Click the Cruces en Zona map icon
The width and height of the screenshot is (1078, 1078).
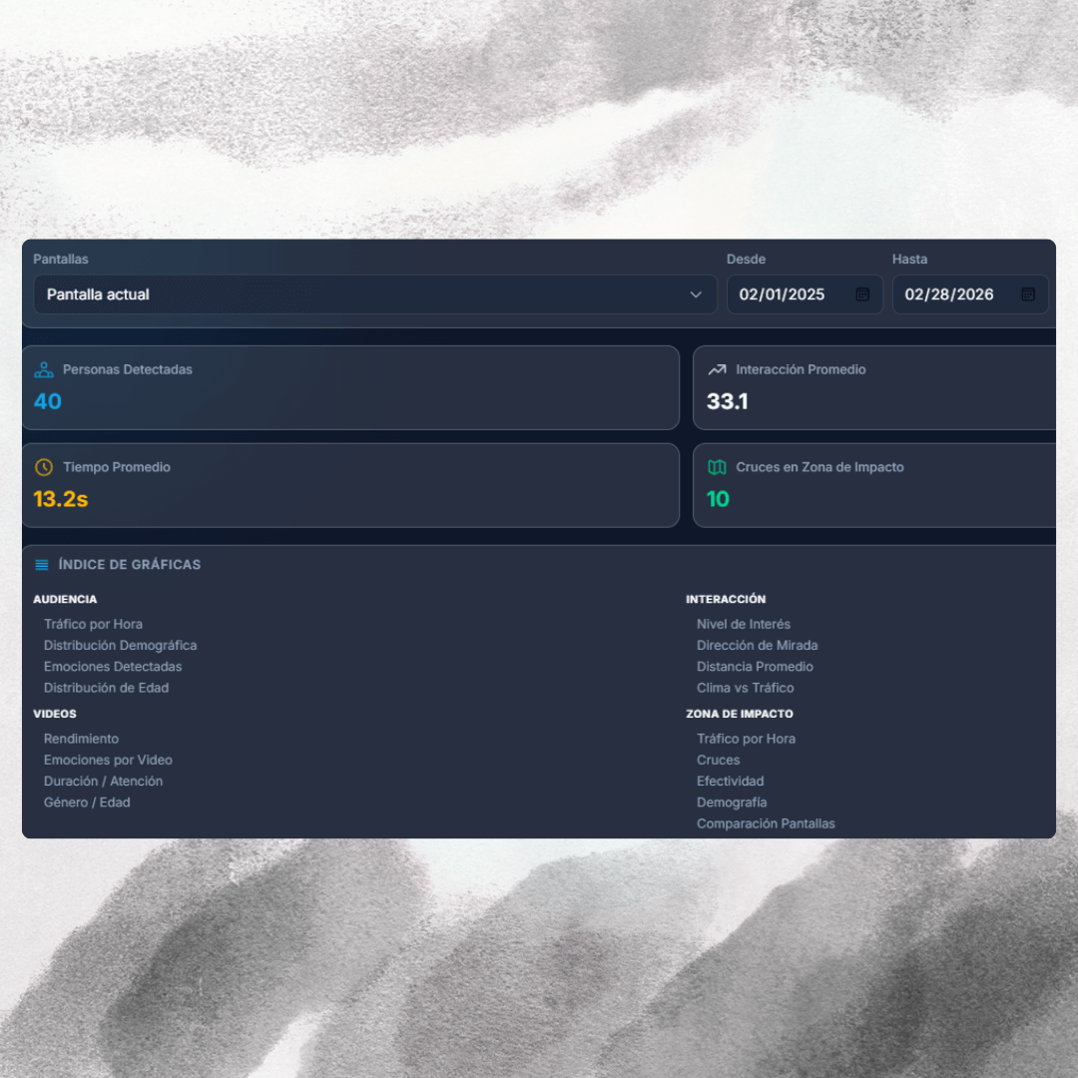coord(717,467)
